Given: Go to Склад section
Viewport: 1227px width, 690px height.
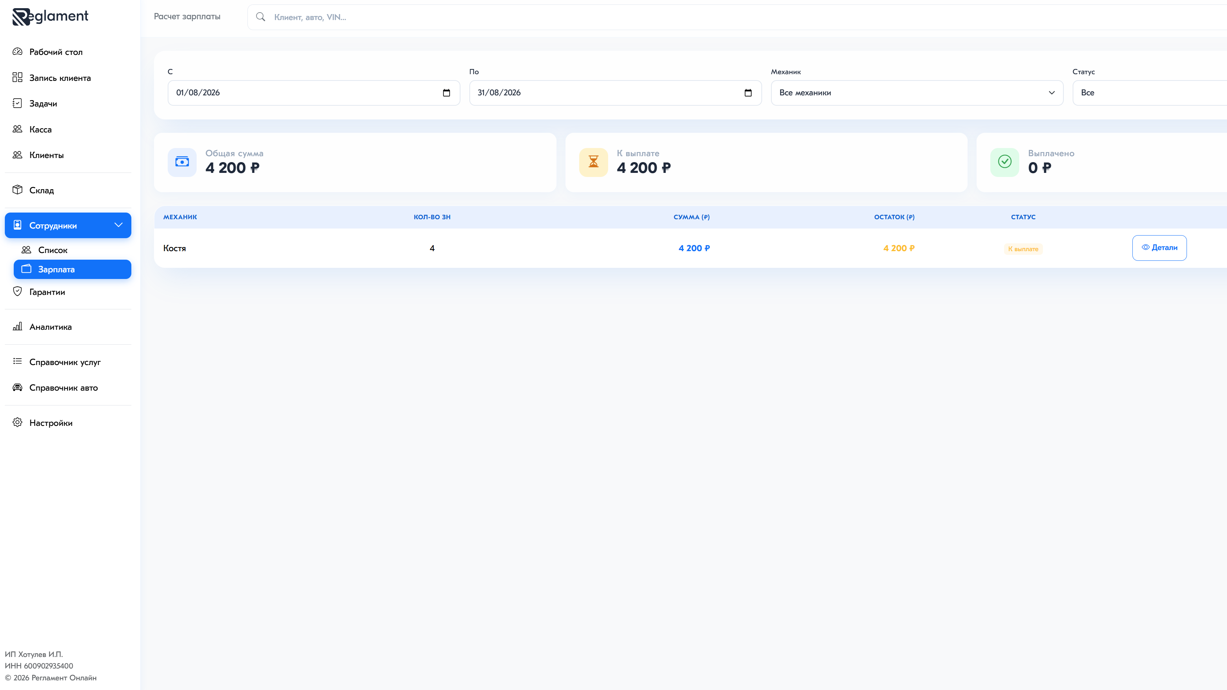Looking at the screenshot, I should (x=68, y=190).
